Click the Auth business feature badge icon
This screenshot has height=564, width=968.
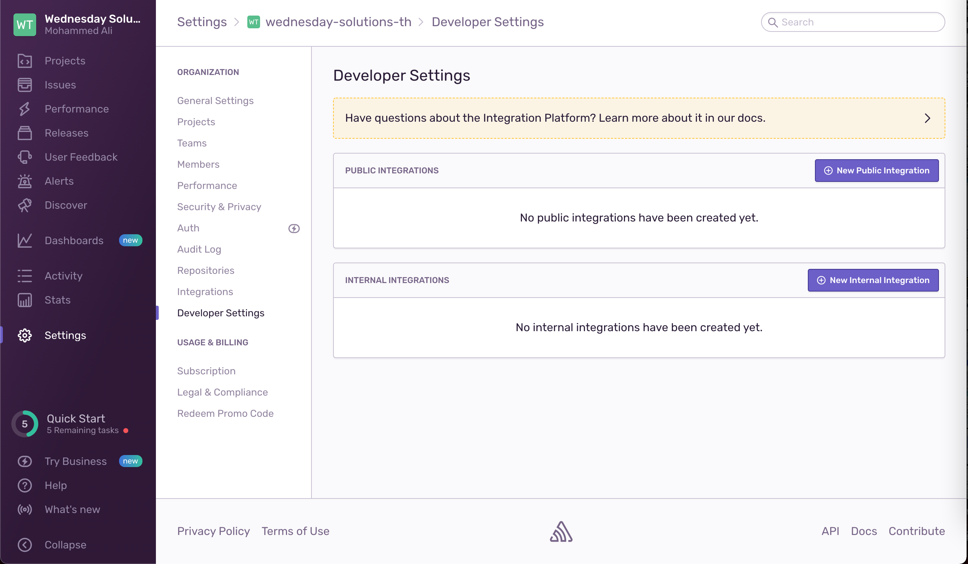coord(294,228)
